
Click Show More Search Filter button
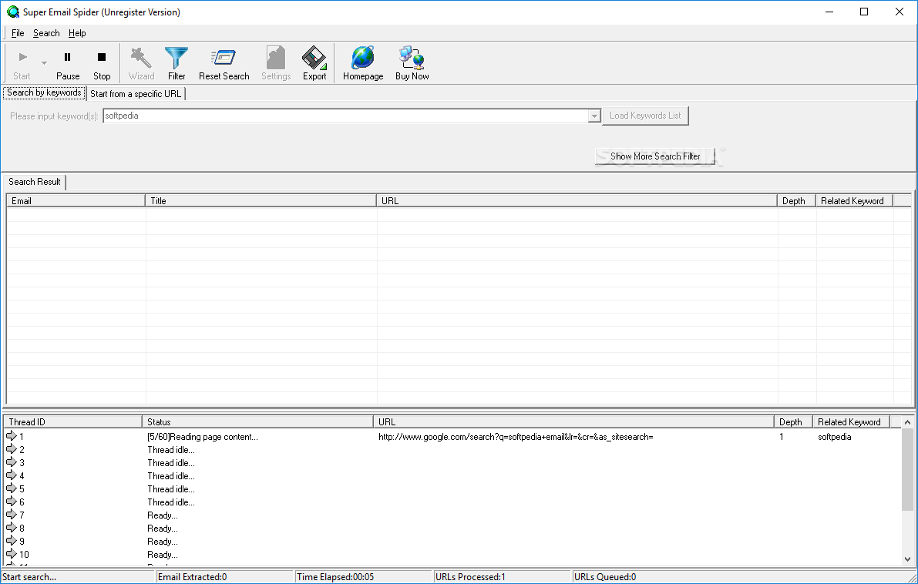[655, 156]
